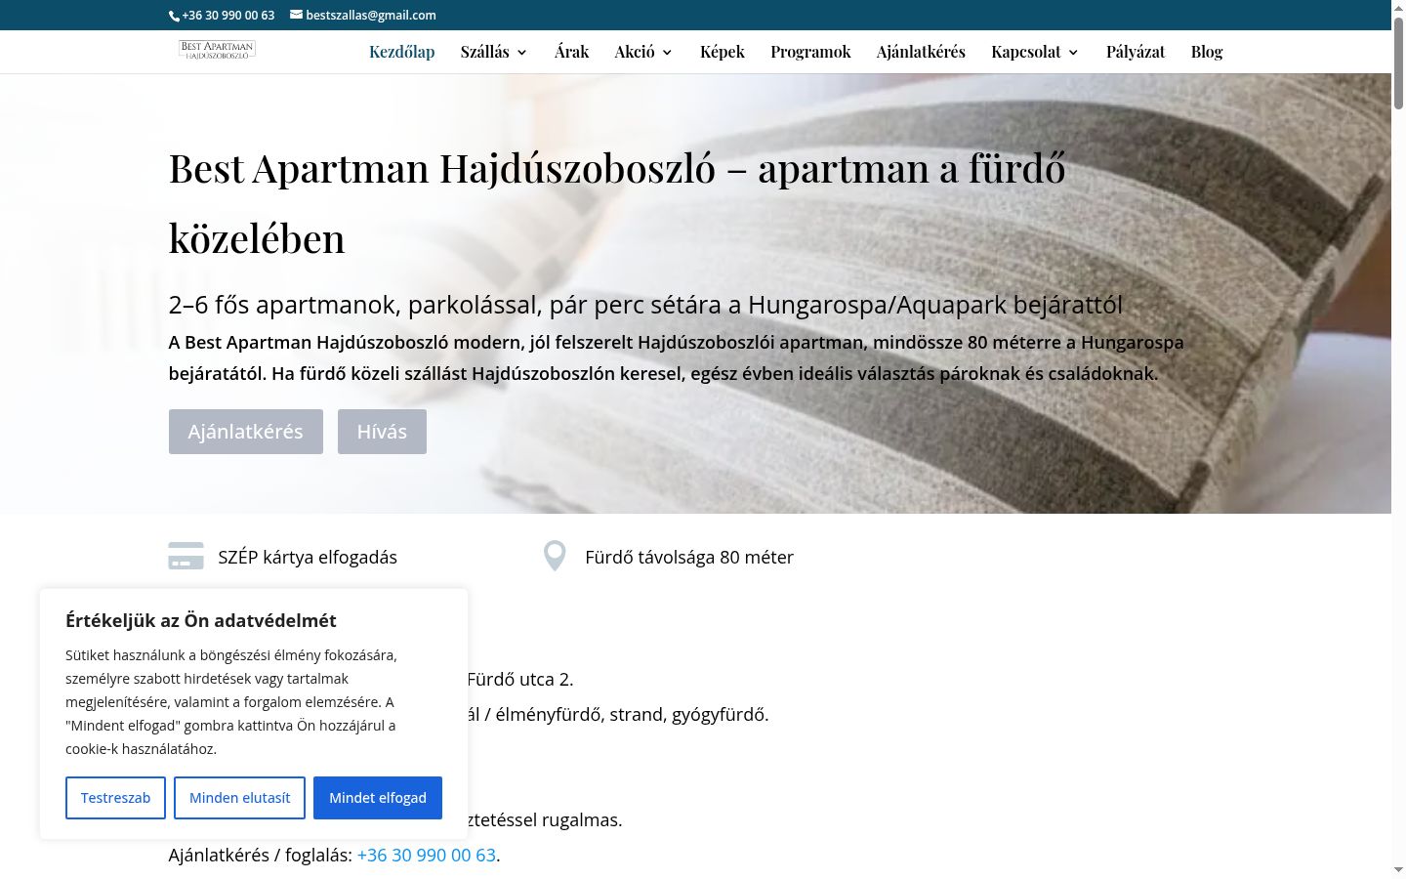Open the Képek menu item
1406x879 pixels.
click(723, 52)
